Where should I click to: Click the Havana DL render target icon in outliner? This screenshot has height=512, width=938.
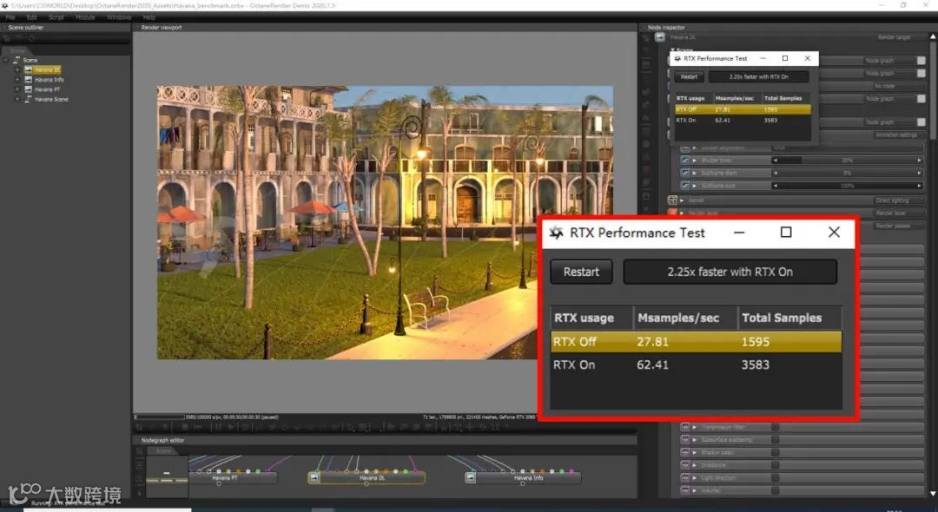click(x=28, y=70)
